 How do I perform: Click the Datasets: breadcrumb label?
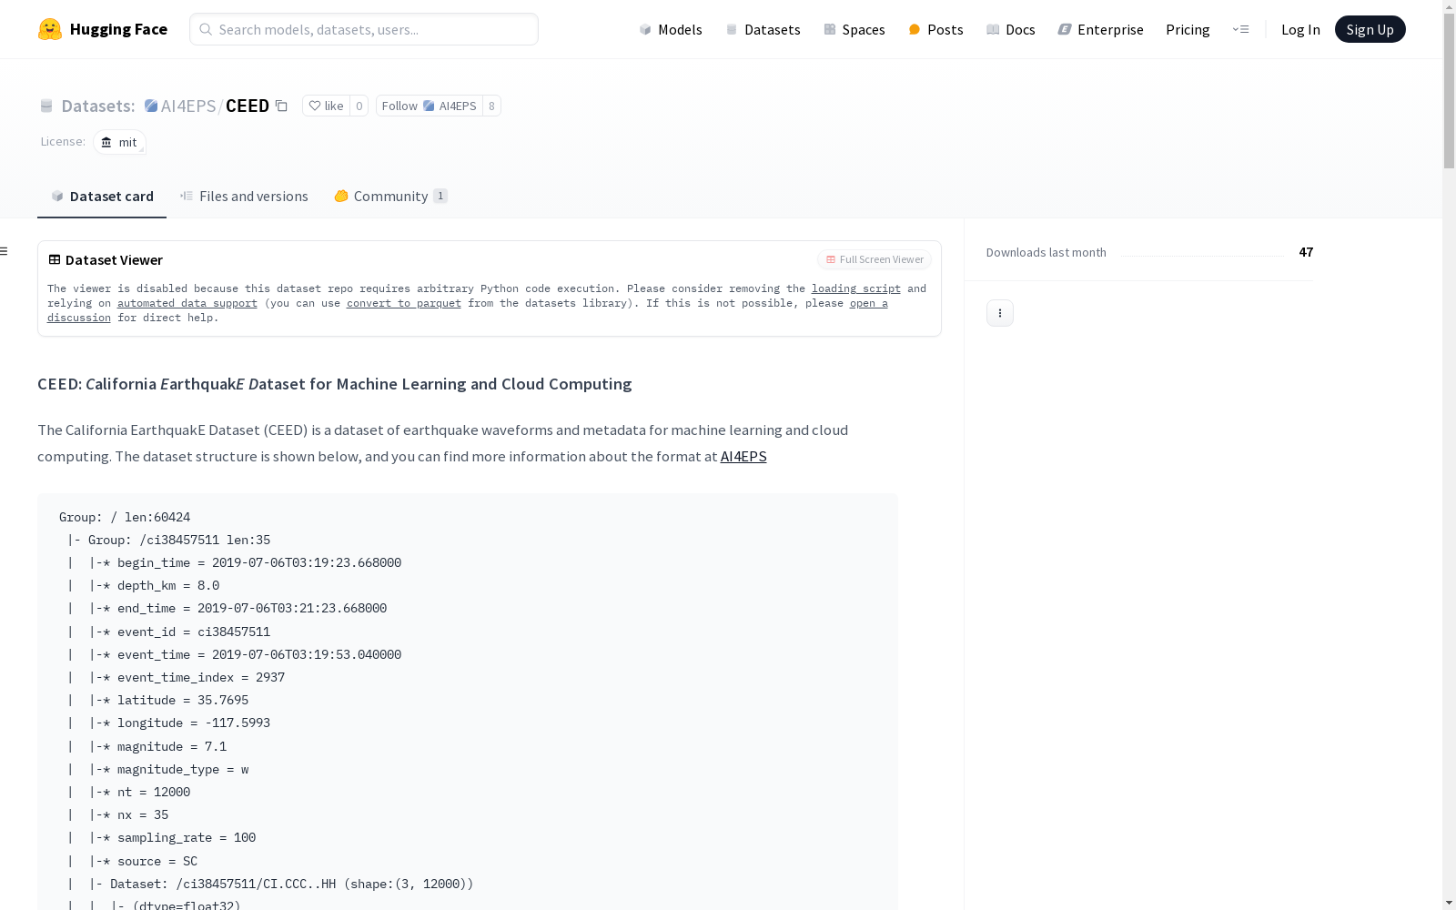click(98, 106)
